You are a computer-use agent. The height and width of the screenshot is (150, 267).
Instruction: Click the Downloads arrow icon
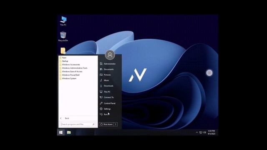click(101, 86)
